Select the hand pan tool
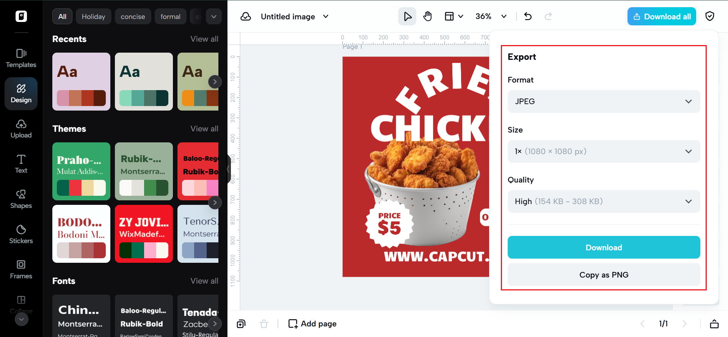Image resolution: width=728 pixels, height=337 pixels. [x=428, y=16]
